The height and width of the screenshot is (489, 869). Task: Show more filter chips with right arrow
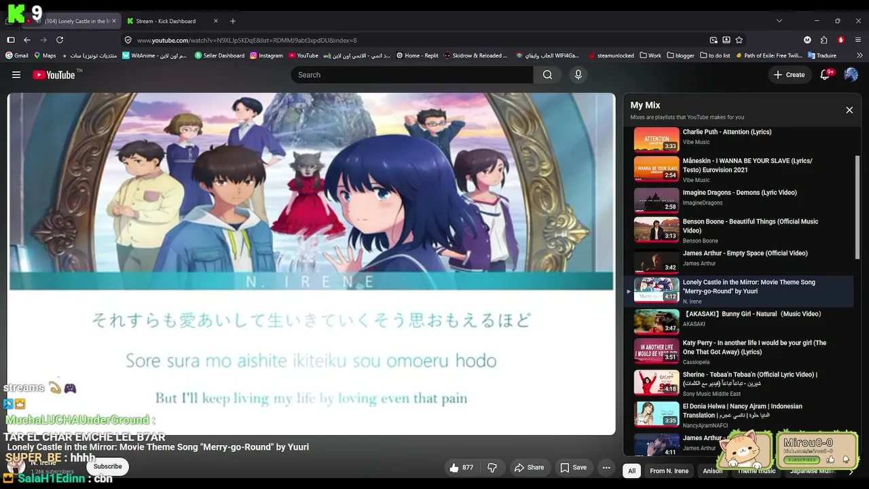[x=851, y=471]
